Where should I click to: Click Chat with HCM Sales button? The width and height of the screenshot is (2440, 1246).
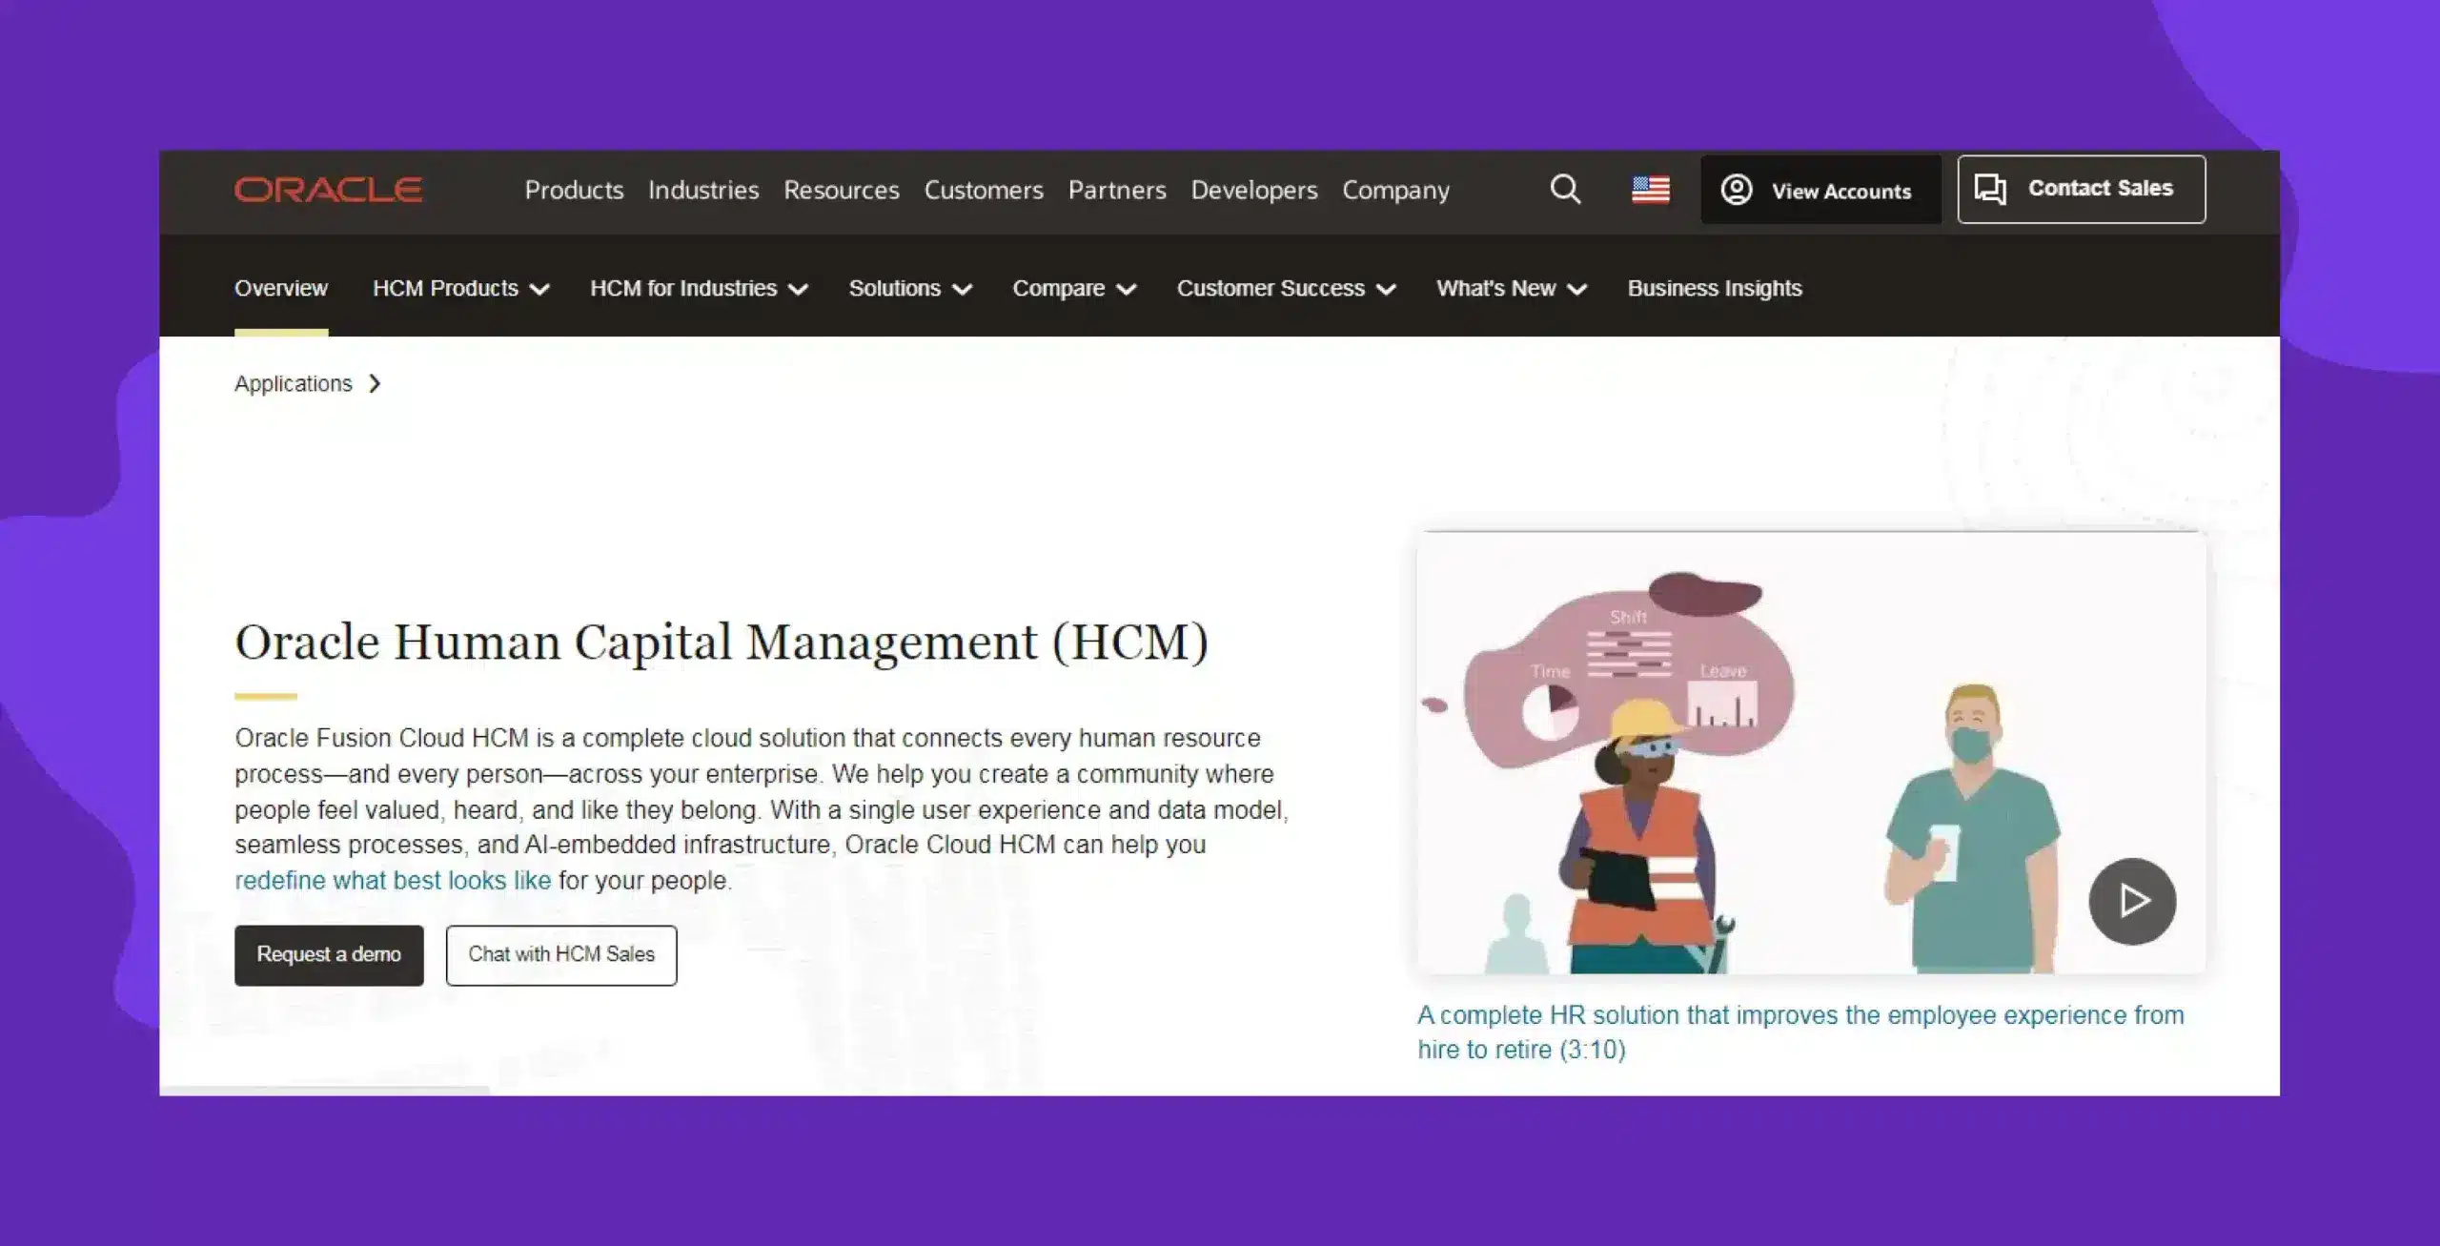561,955
